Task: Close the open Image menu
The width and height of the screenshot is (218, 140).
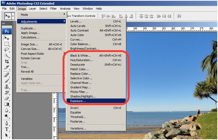Action: tap(22, 9)
